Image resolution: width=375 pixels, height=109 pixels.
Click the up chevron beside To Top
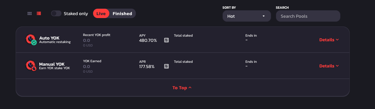pos(190,87)
